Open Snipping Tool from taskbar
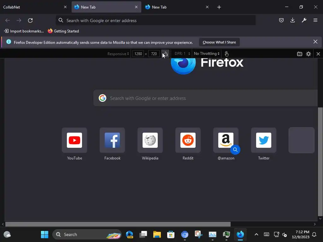Screen dimensions: 323x242 [x=199, y=234]
